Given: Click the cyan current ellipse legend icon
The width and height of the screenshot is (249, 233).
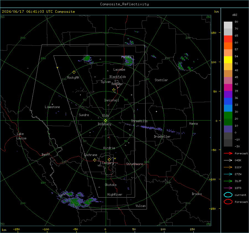Looking at the screenshot, I should click(x=228, y=195).
